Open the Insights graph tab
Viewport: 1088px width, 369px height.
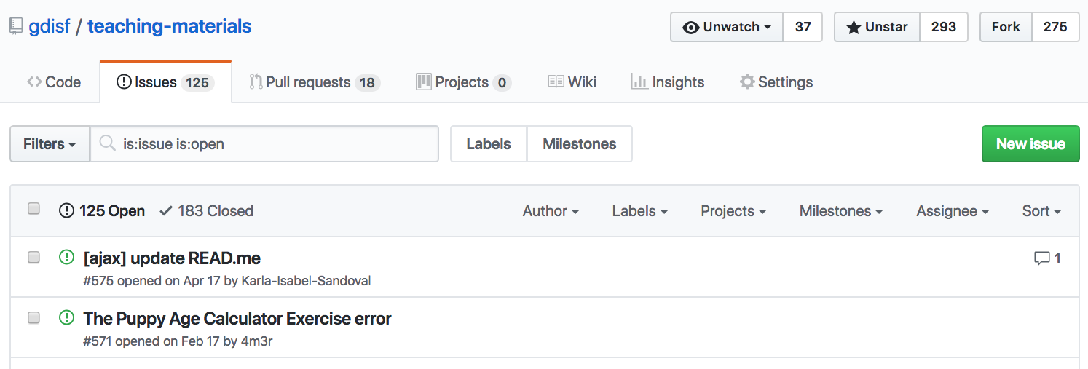click(x=667, y=82)
